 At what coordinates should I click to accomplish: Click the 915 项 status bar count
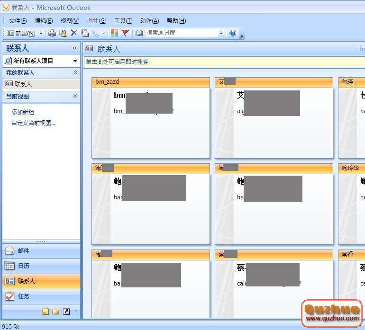[11, 326]
